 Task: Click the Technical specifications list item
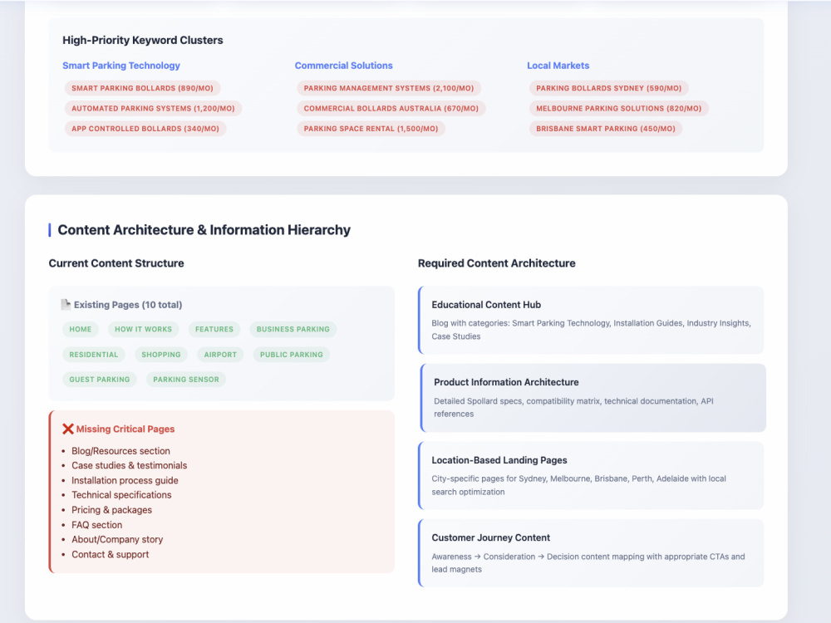pyautogui.click(x=121, y=495)
